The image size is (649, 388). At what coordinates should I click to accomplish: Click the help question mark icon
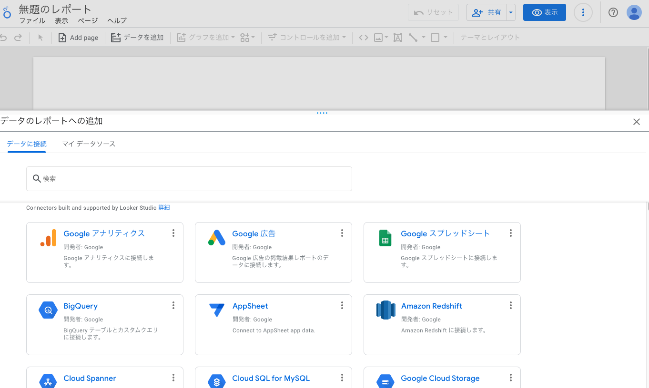tap(613, 12)
